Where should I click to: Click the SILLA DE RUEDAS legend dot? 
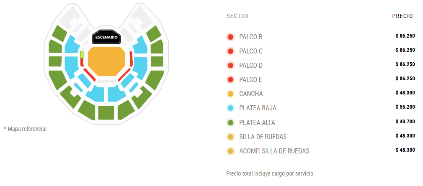(x=230, y=137)
